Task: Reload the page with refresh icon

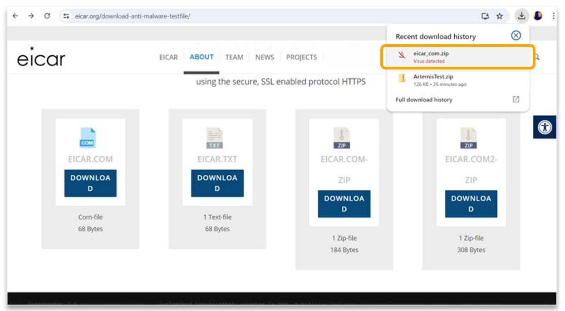Action: [x=47, y=16]
